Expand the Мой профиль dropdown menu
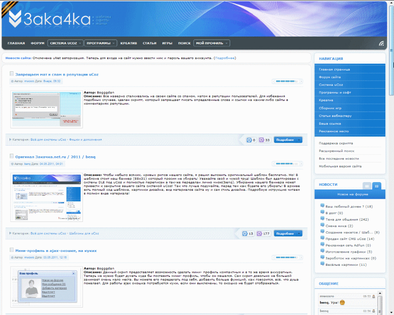 coord(212,43)
